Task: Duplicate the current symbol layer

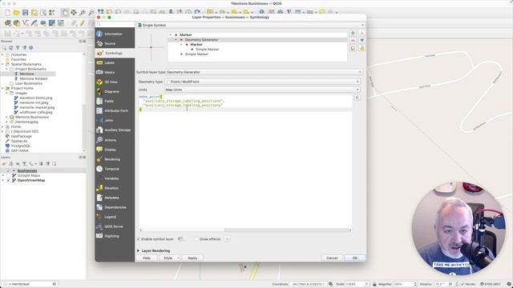Action: click(353, 48)
